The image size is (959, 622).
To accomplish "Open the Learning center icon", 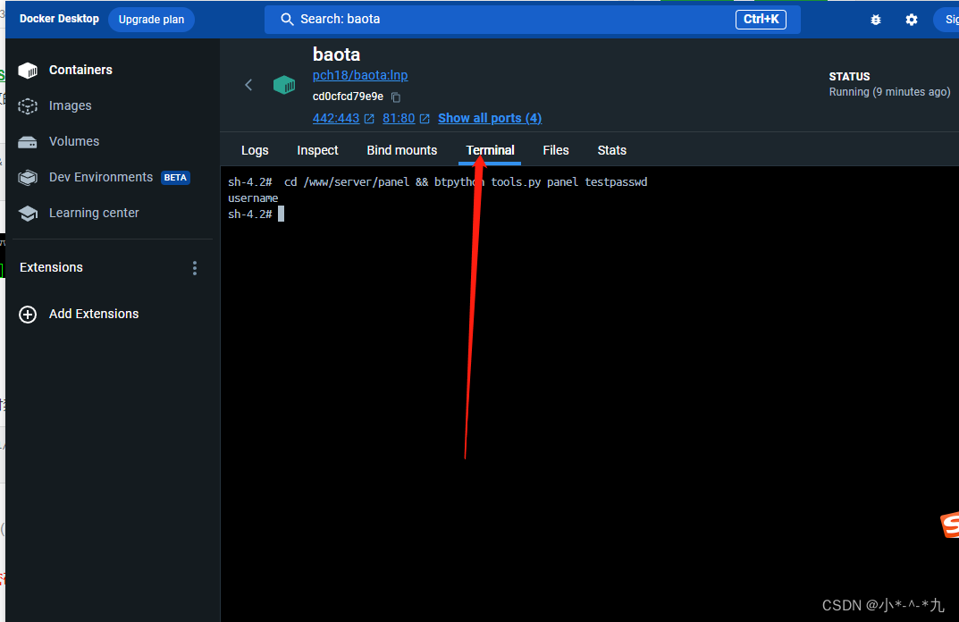I will point(28,213).
